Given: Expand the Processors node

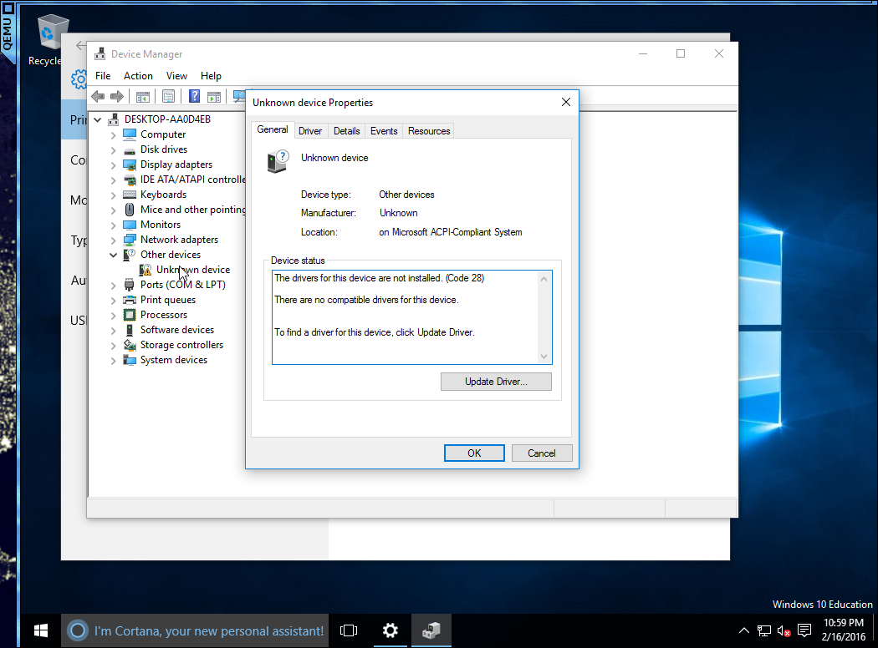Looking at the screenshot, I should point(113,316).
